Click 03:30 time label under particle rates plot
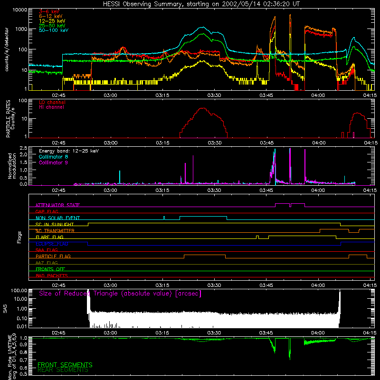The image size is (380, 380). (215, 143)
